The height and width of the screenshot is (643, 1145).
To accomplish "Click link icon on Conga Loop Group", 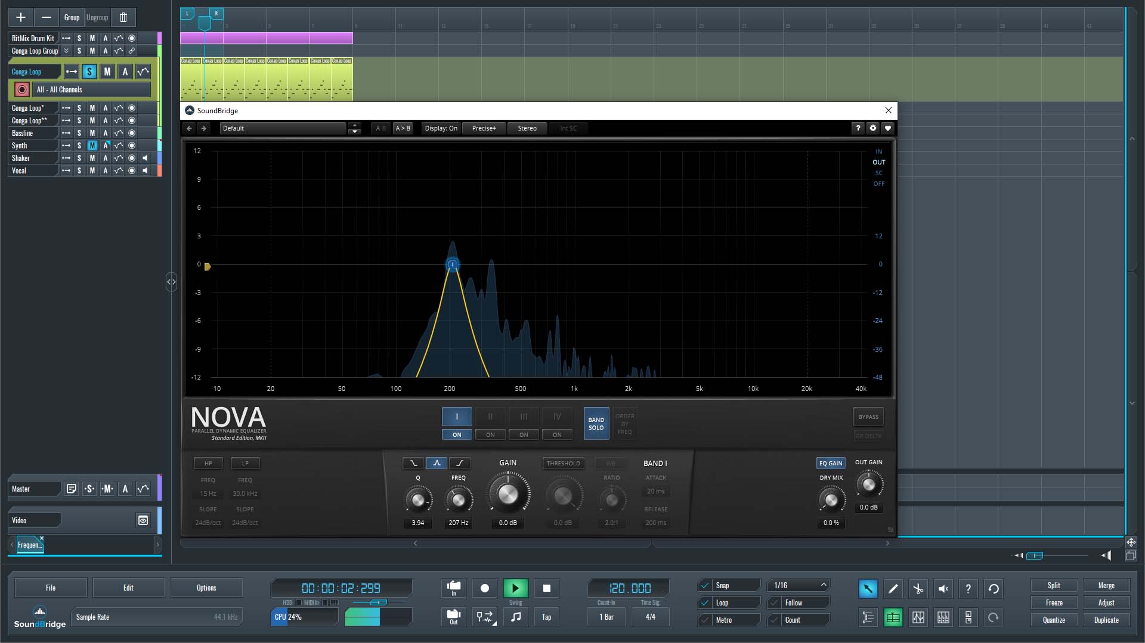I will pos(132,51).
